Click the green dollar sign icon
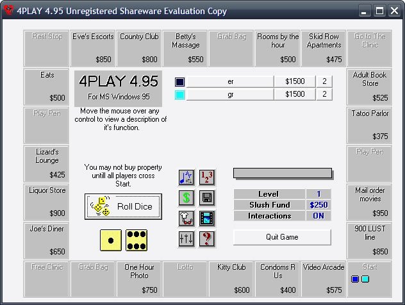 [x=186, y=198]
